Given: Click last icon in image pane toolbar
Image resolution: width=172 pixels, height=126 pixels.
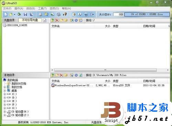Looking at the screenshot, I should pos(80,20).
